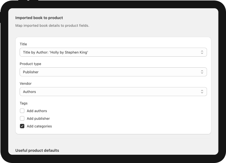Uncheck the Add categories checkbox
The height and width of the screenshot is (163, 226).
22,126
